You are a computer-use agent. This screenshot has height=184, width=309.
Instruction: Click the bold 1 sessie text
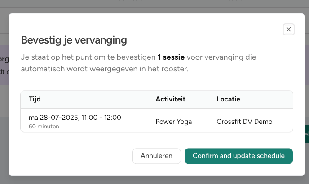[171, 57]
